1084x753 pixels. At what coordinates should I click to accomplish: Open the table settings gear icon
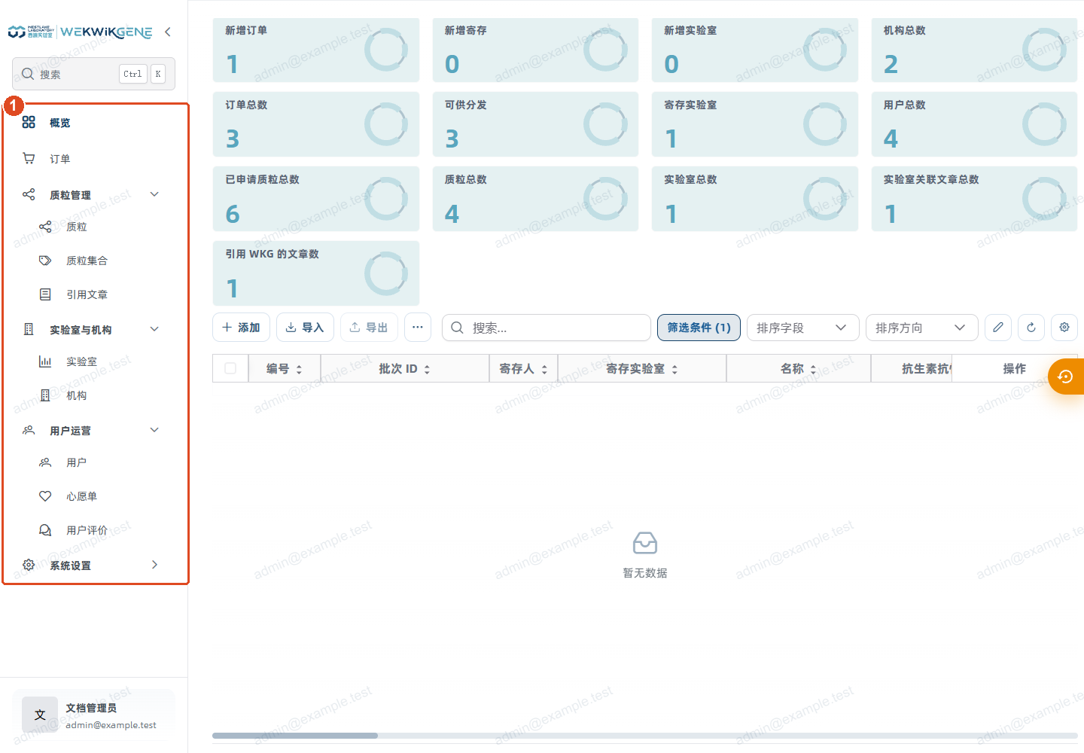[1064, 328]
